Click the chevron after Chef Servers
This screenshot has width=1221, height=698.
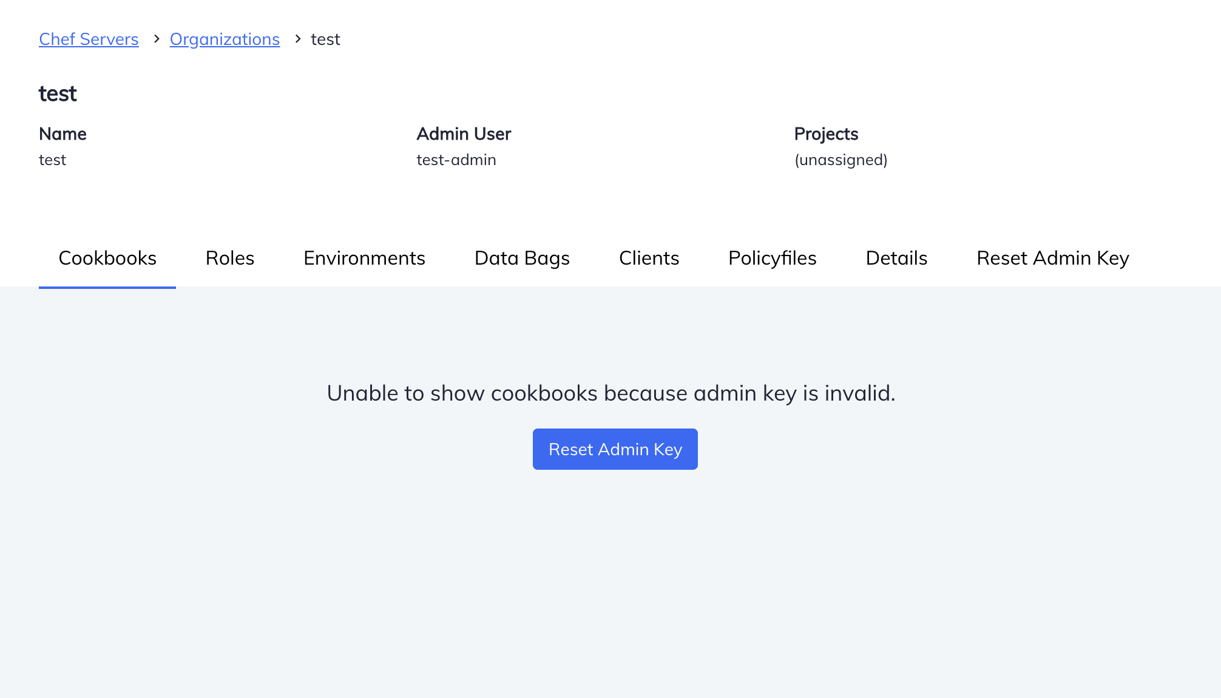(x=156, y=39)
